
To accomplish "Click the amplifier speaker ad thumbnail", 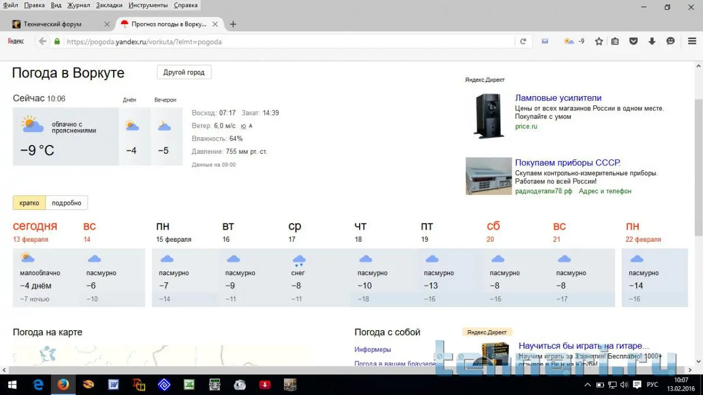I will pos(488,115).
